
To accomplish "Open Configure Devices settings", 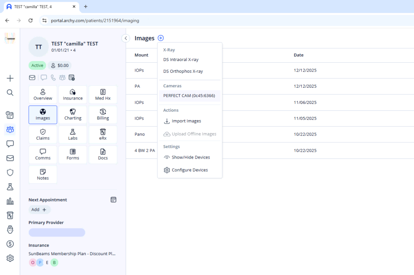I will [x=190, y=170].
